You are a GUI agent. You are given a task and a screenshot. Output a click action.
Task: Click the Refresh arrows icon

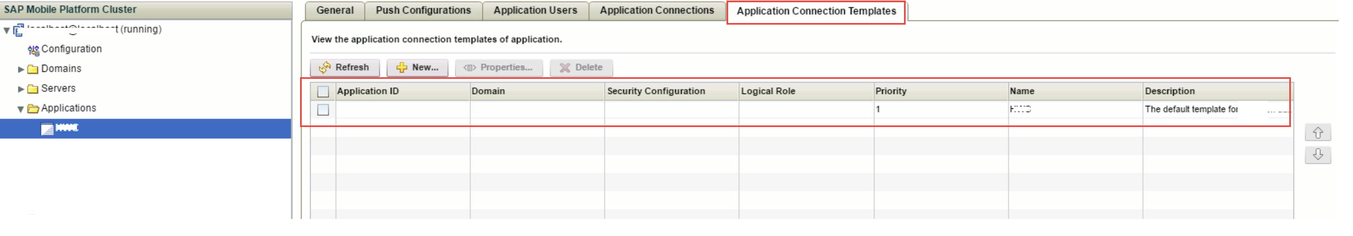[x=325, y=68]
